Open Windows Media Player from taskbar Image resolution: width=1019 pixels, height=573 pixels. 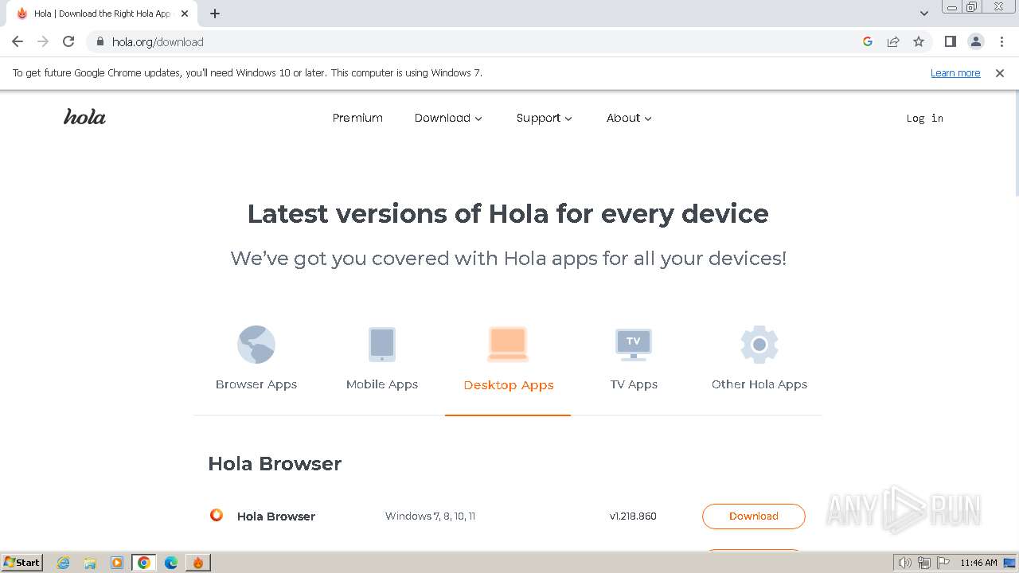click(x=117, y=563)
